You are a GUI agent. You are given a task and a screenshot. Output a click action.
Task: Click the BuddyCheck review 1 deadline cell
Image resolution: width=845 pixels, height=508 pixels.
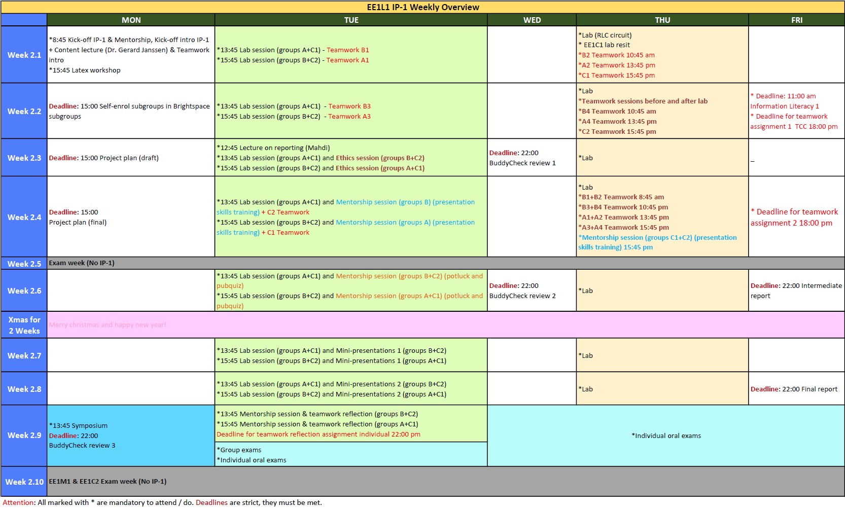coord(532,158)
